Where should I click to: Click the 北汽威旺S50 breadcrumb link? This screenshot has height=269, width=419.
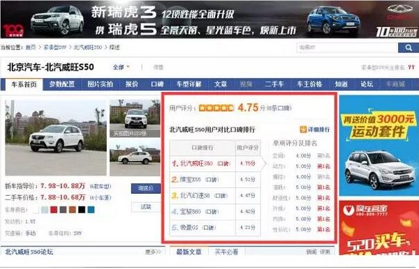click(x=88, y=47)
